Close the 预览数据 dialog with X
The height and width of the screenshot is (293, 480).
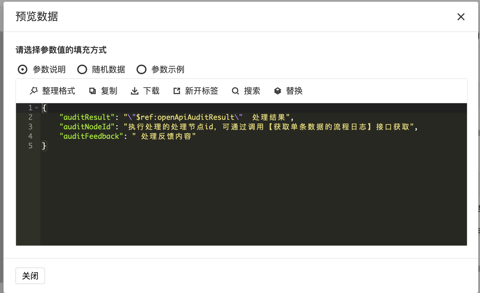pos(461,17)
